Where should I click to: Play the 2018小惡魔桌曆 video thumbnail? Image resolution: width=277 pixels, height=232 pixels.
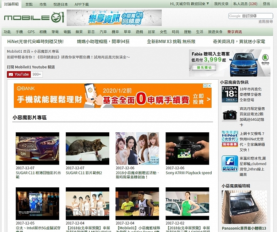coord(137,149)
